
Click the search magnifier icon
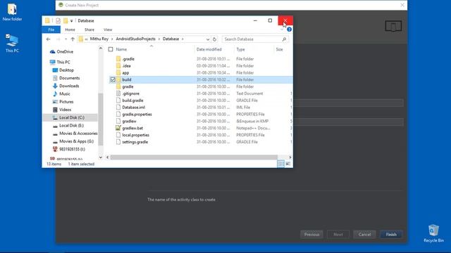pos(284,39)
